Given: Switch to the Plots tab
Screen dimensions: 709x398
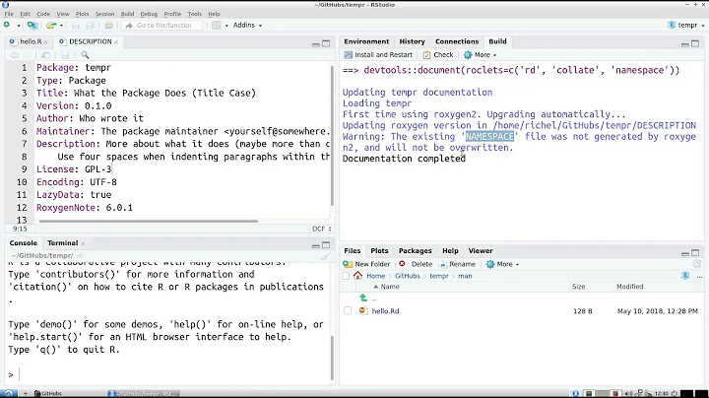Looking at the screenshot, I should pyautogui.click(x=379, y=250).
